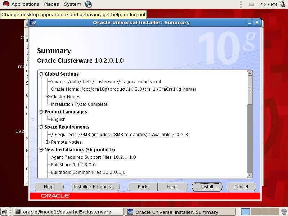288x216 pixels.
Task: Collapse the Product Languages tree node
Action: (x=41, y=112)
